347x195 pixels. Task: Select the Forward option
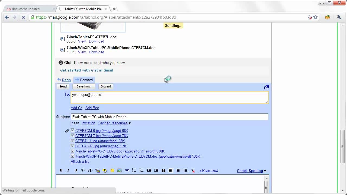tap(84, 80)
